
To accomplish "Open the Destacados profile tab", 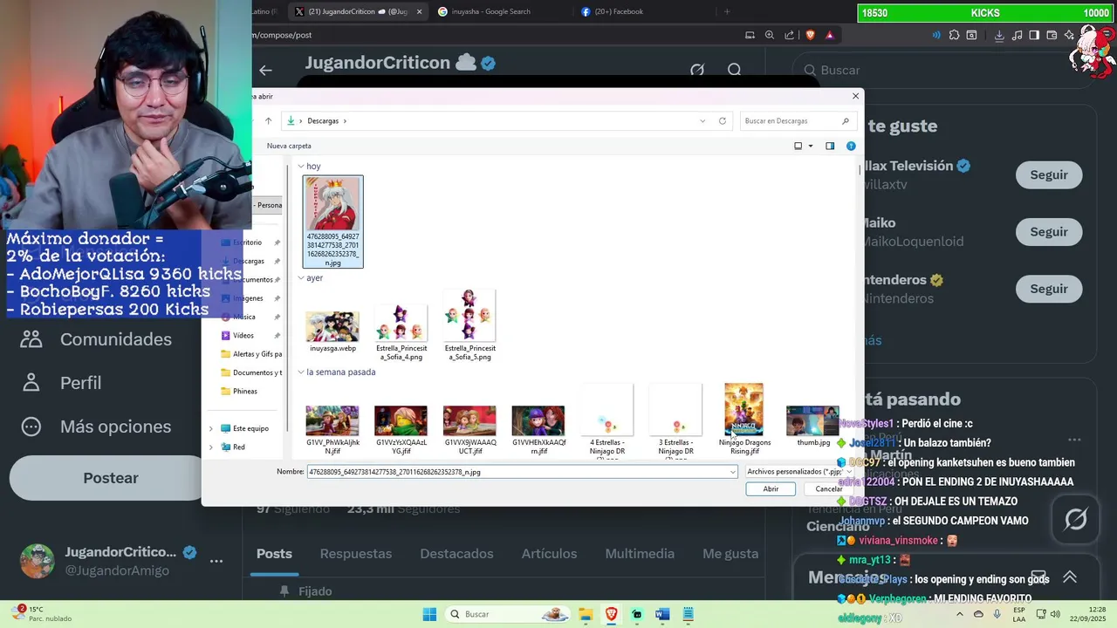I will (456, 554).
